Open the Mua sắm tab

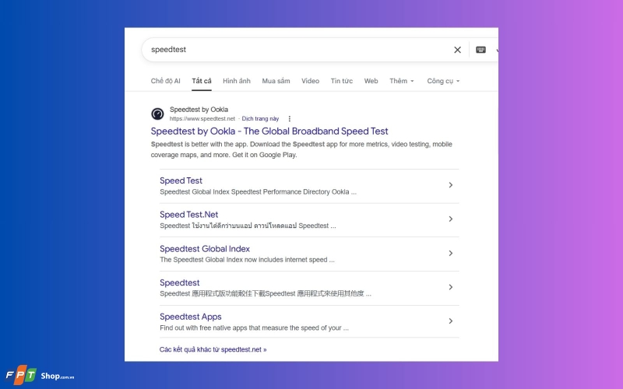tap(276, 81)
